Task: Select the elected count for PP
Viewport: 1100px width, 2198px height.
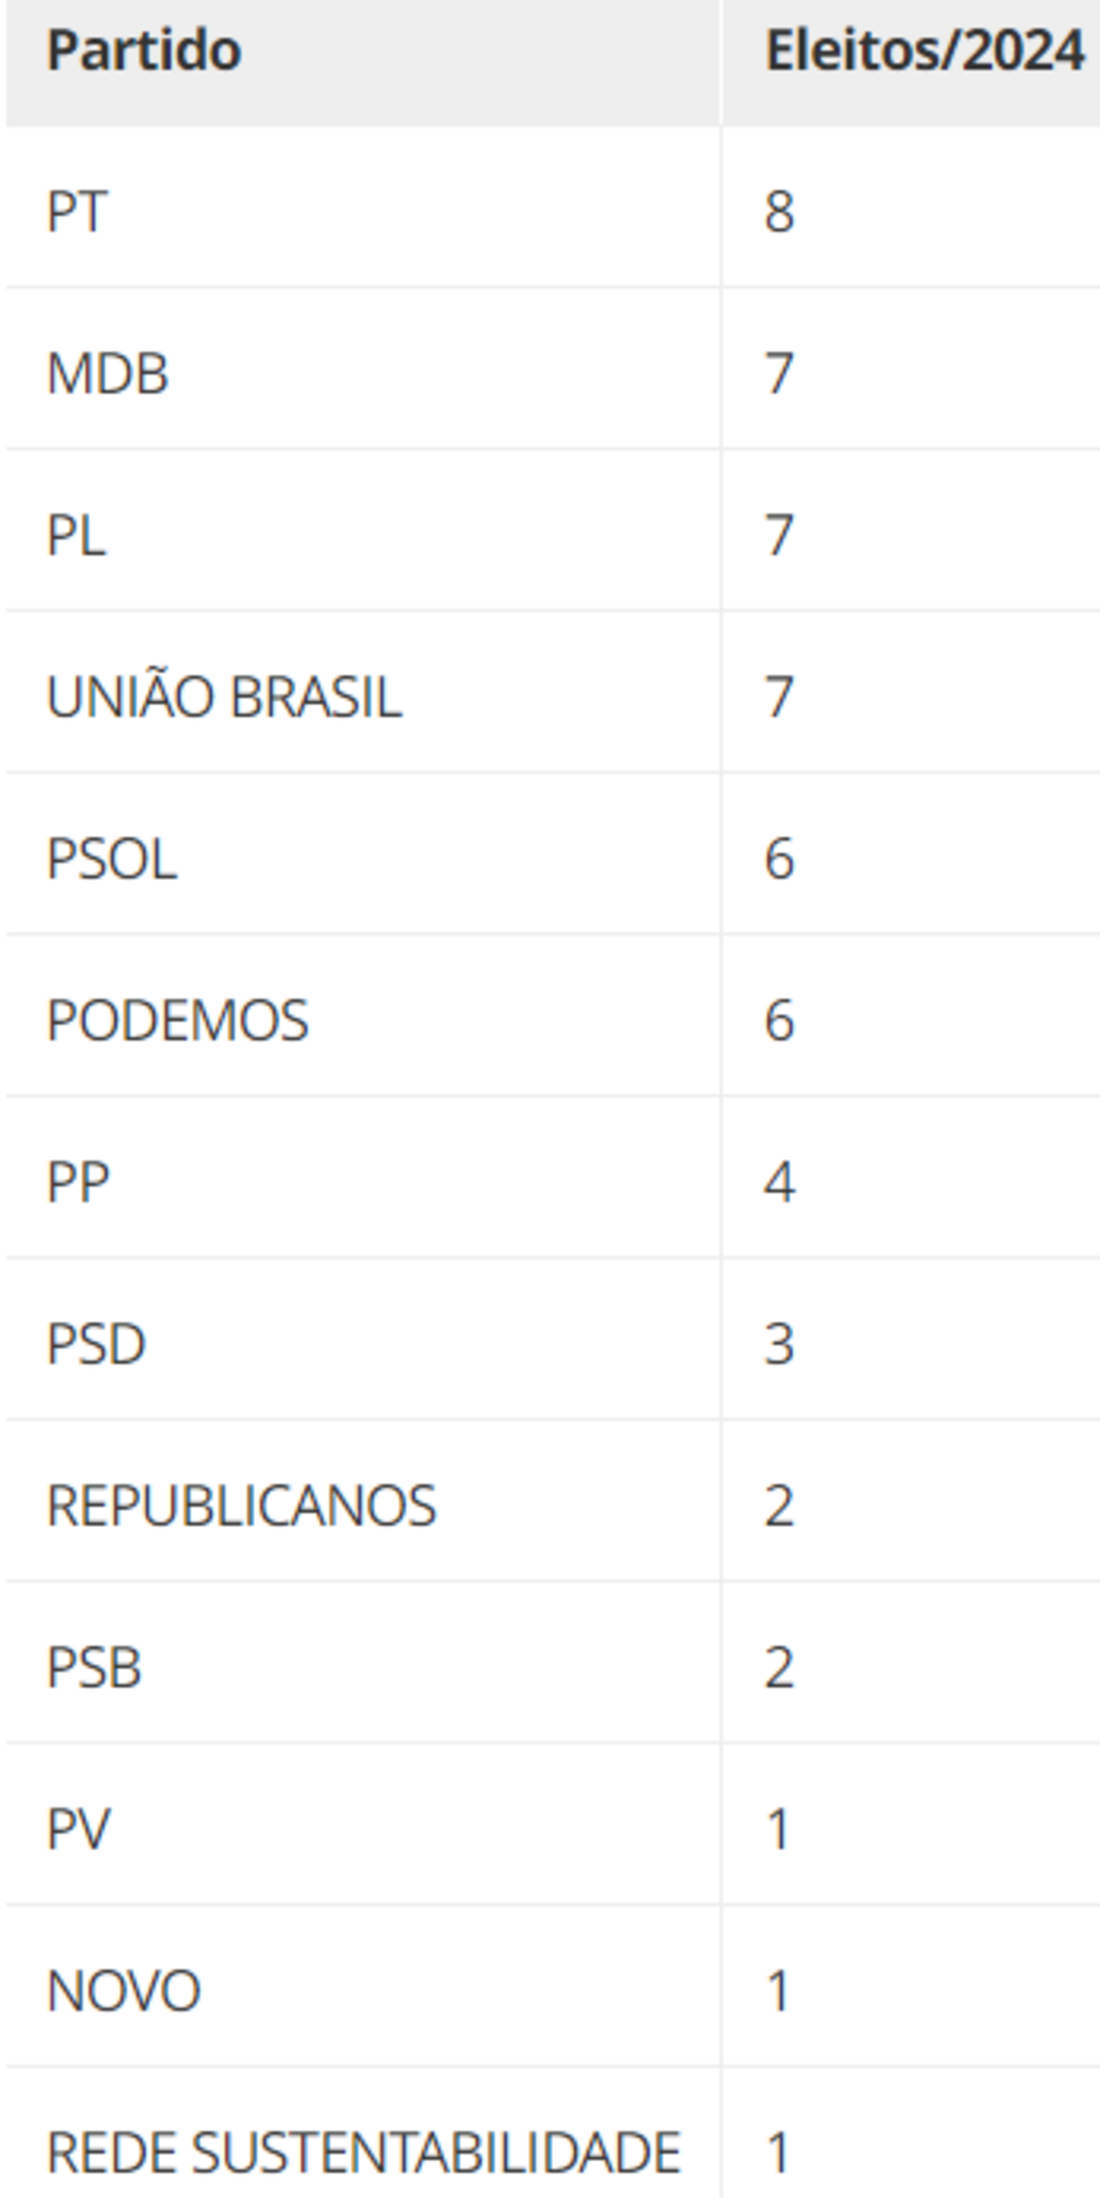Action: pyautogui.click(x=779, y=1183)
